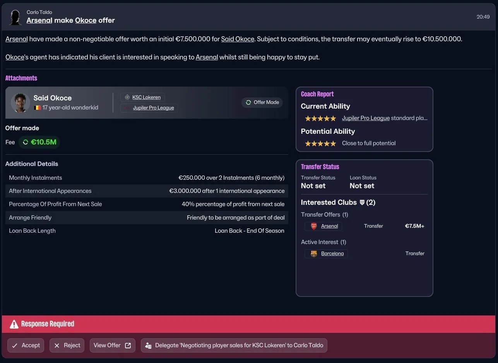Open Said Okoce's player portrait
The width and height of the screenshot is (498, 363).
coord(21,103)
